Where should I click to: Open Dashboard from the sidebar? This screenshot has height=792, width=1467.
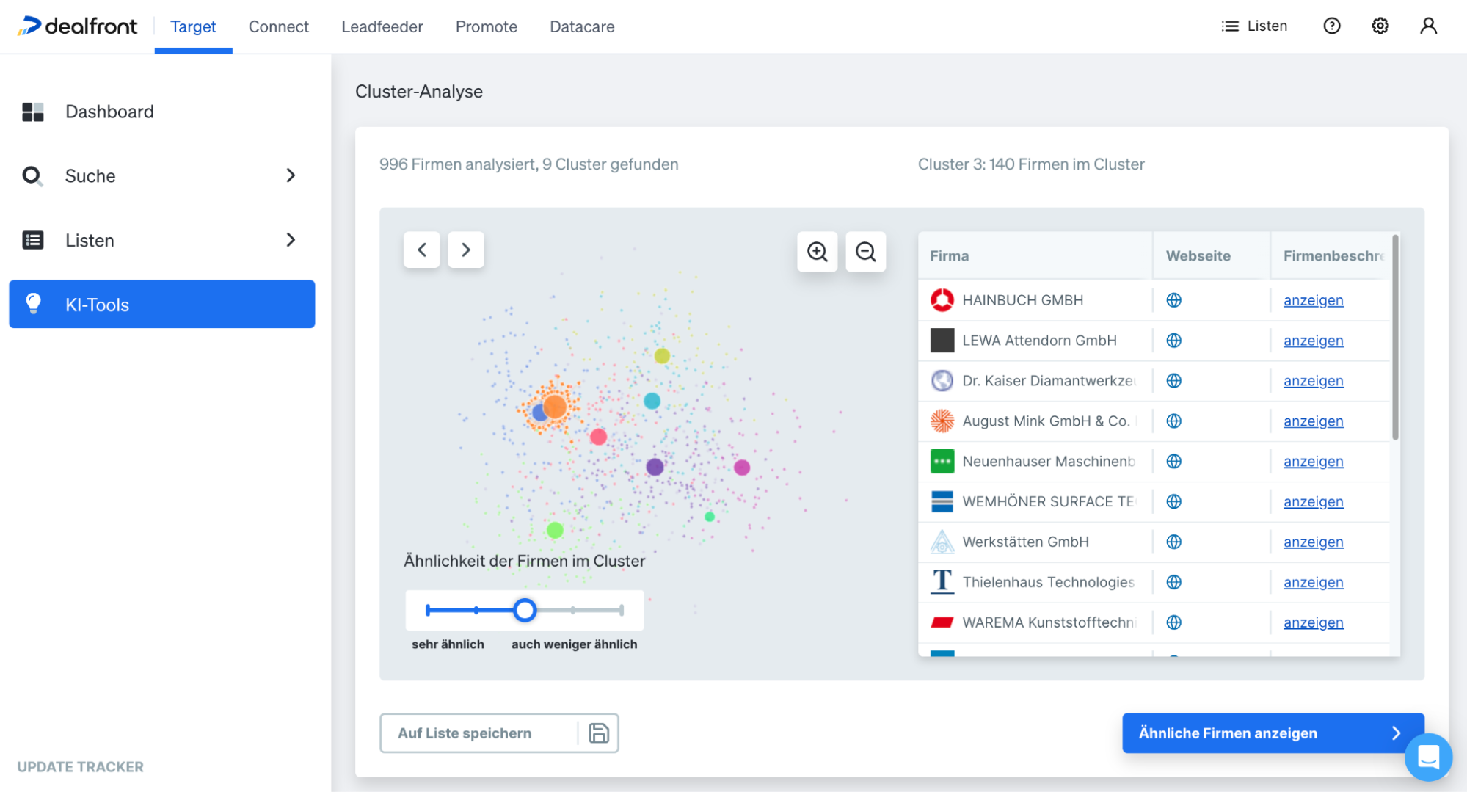(x=109, y=111)
